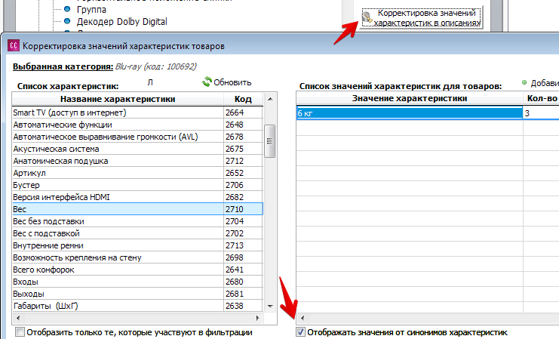
Task: Click the code cell 2682
Action: pos(243,197)
